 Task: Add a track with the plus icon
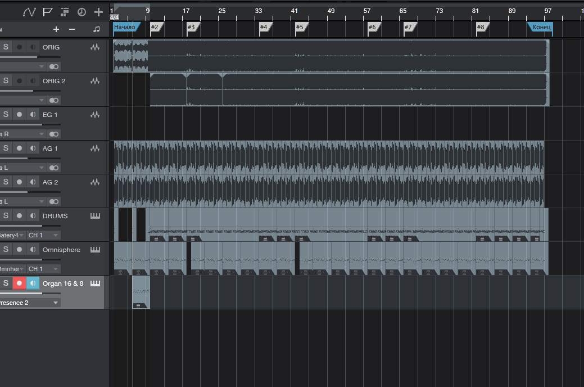pyautogui.click(x=98, y=12)
